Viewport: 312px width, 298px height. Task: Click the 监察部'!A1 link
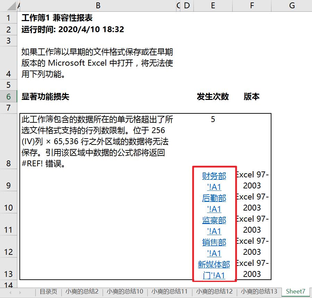click(214, 225)
